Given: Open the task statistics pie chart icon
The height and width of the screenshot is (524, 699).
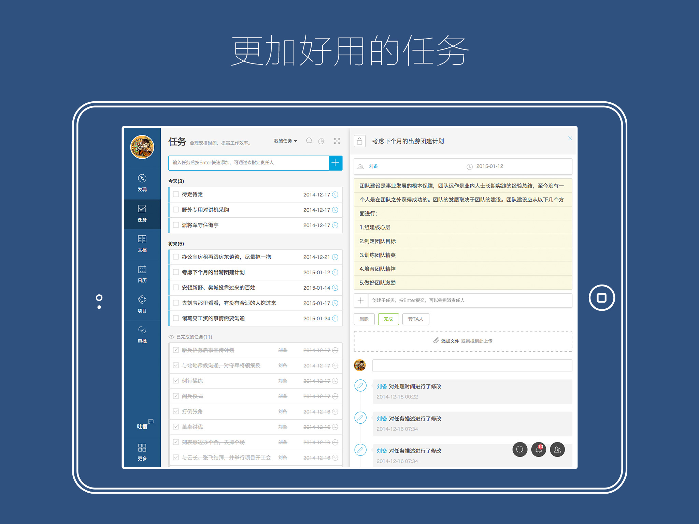Looking at the screenshot, I should (321, 141).
